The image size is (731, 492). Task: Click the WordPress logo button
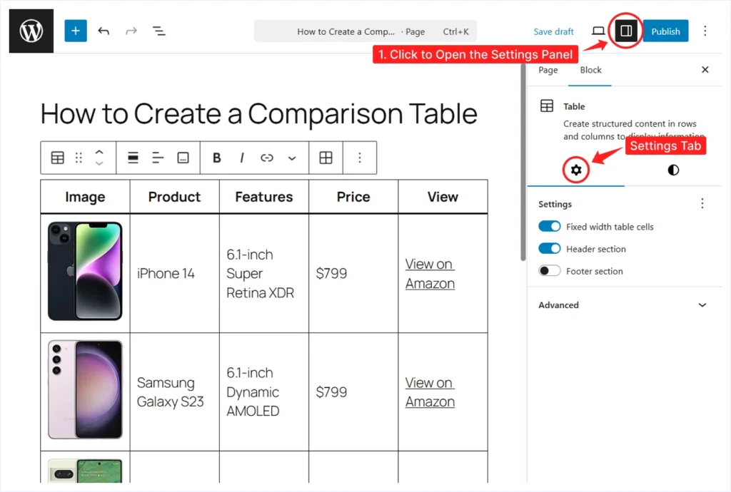pos(31,31)
